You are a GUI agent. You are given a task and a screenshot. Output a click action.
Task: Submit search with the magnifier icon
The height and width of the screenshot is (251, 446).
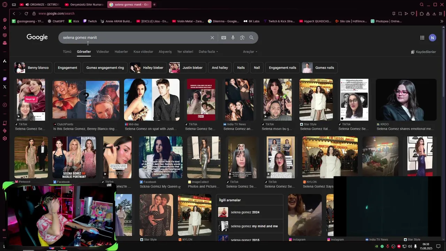[251, 38]
